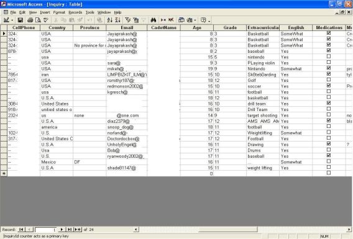Go to previous record navigation button

[x=29, y=230]
